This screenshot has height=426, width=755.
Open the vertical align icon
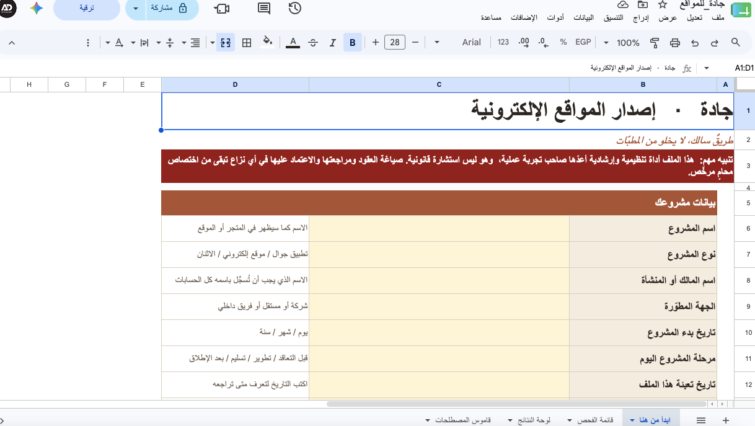[x=170, y=42]
